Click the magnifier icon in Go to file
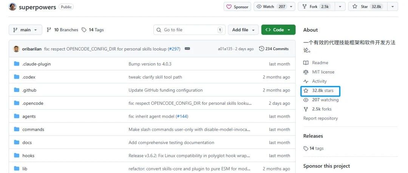408x173 pixels. 159,30
